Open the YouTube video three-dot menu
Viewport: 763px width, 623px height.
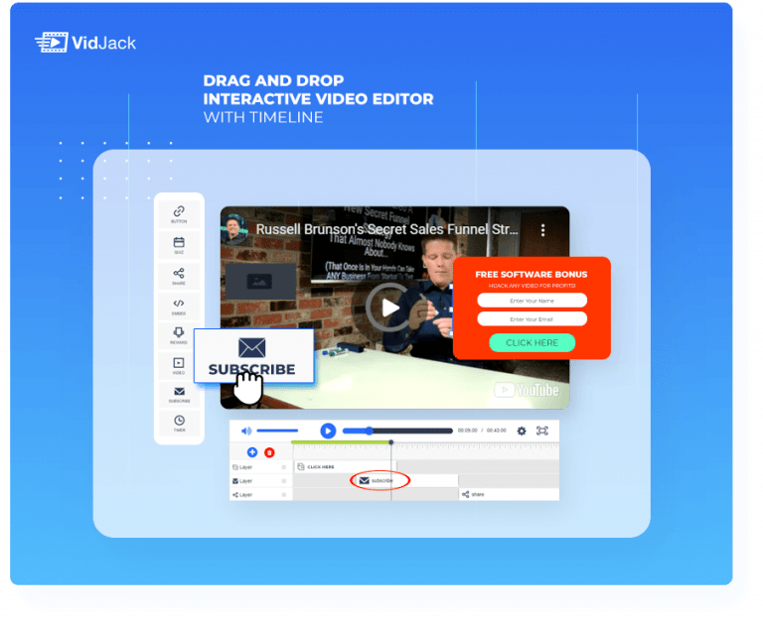pyautogui.click(x=543, y=230)
